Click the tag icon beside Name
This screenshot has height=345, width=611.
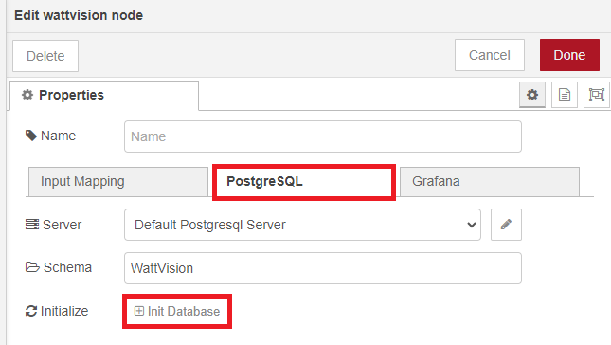pos(30,136)
